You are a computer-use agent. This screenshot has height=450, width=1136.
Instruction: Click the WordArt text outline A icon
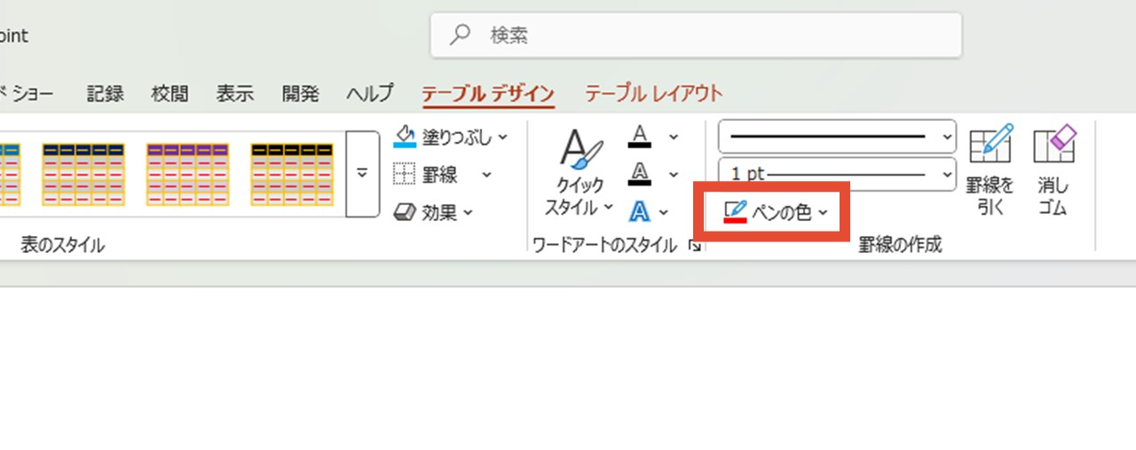point(640,174)
